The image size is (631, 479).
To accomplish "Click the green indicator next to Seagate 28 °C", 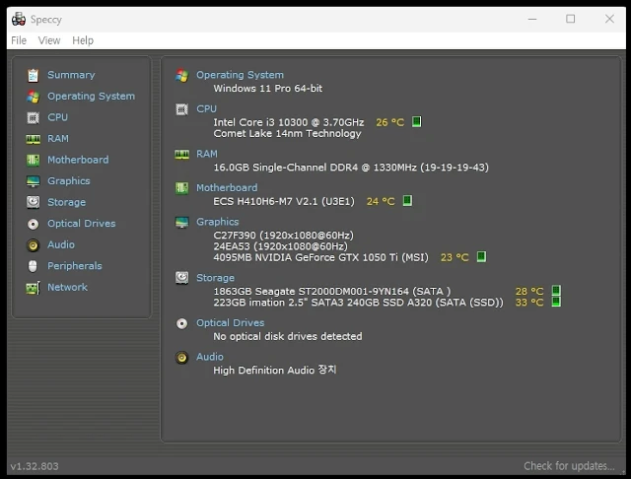I will point(556,291).
